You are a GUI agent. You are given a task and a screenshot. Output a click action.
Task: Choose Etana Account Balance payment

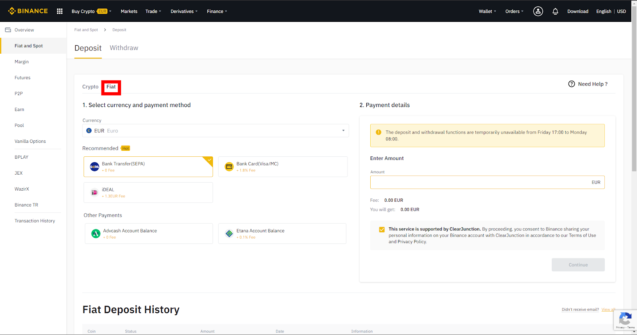[282, 234]
